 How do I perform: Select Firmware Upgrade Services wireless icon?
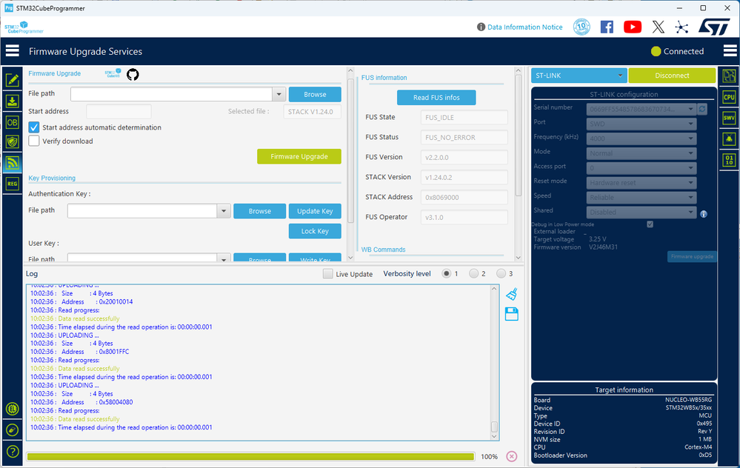click(x=13, y=163)
